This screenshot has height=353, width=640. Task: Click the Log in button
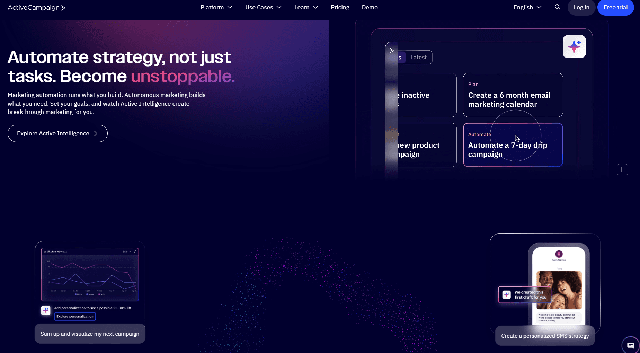581,7
